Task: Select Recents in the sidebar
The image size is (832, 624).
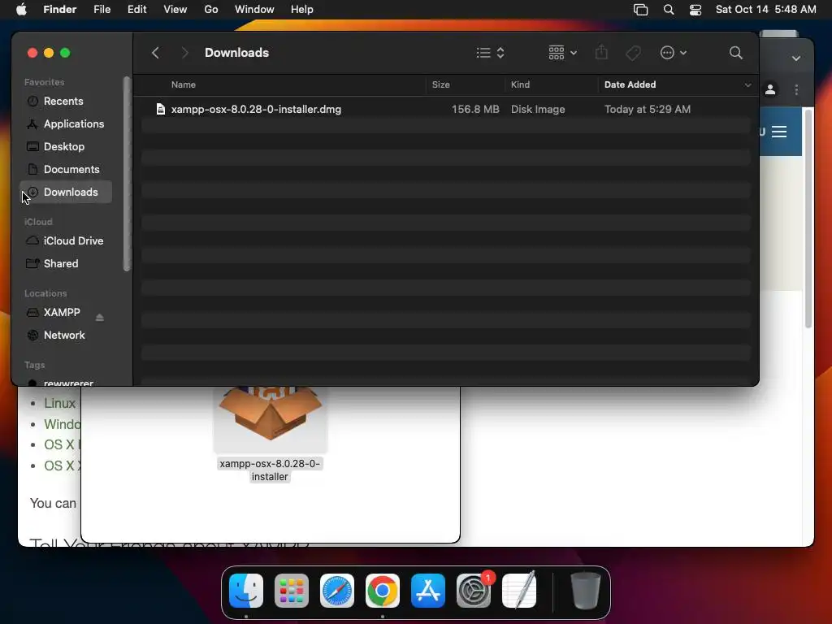Action: [x=66, y=101]
